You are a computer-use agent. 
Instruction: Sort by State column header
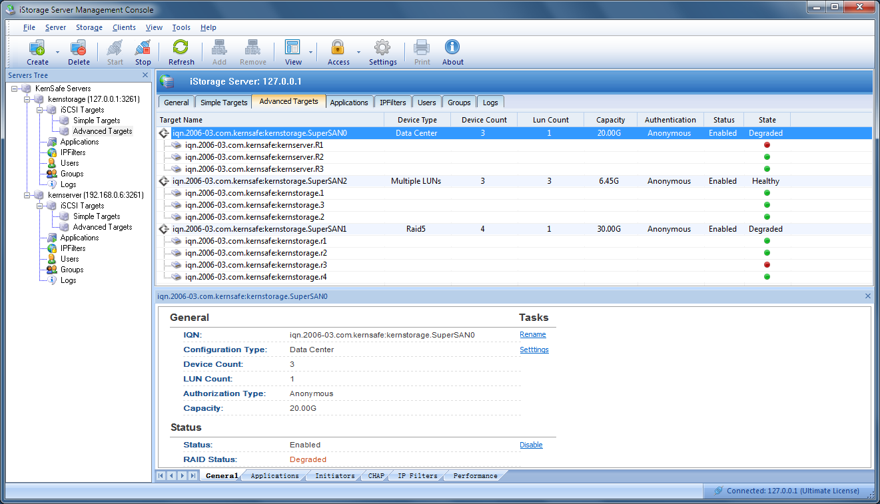click(767, 120)
